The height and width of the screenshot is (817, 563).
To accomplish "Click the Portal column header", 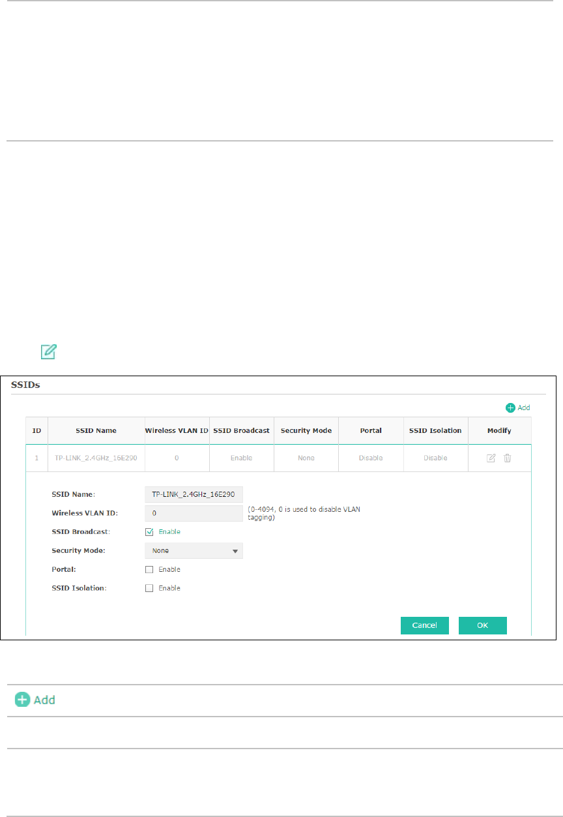I will click(x=370, y=430).
